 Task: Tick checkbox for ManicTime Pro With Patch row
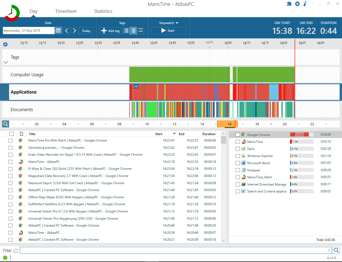(x=11, y=140)
